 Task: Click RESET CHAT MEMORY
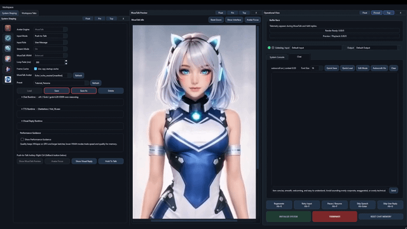tap(381, 216)
